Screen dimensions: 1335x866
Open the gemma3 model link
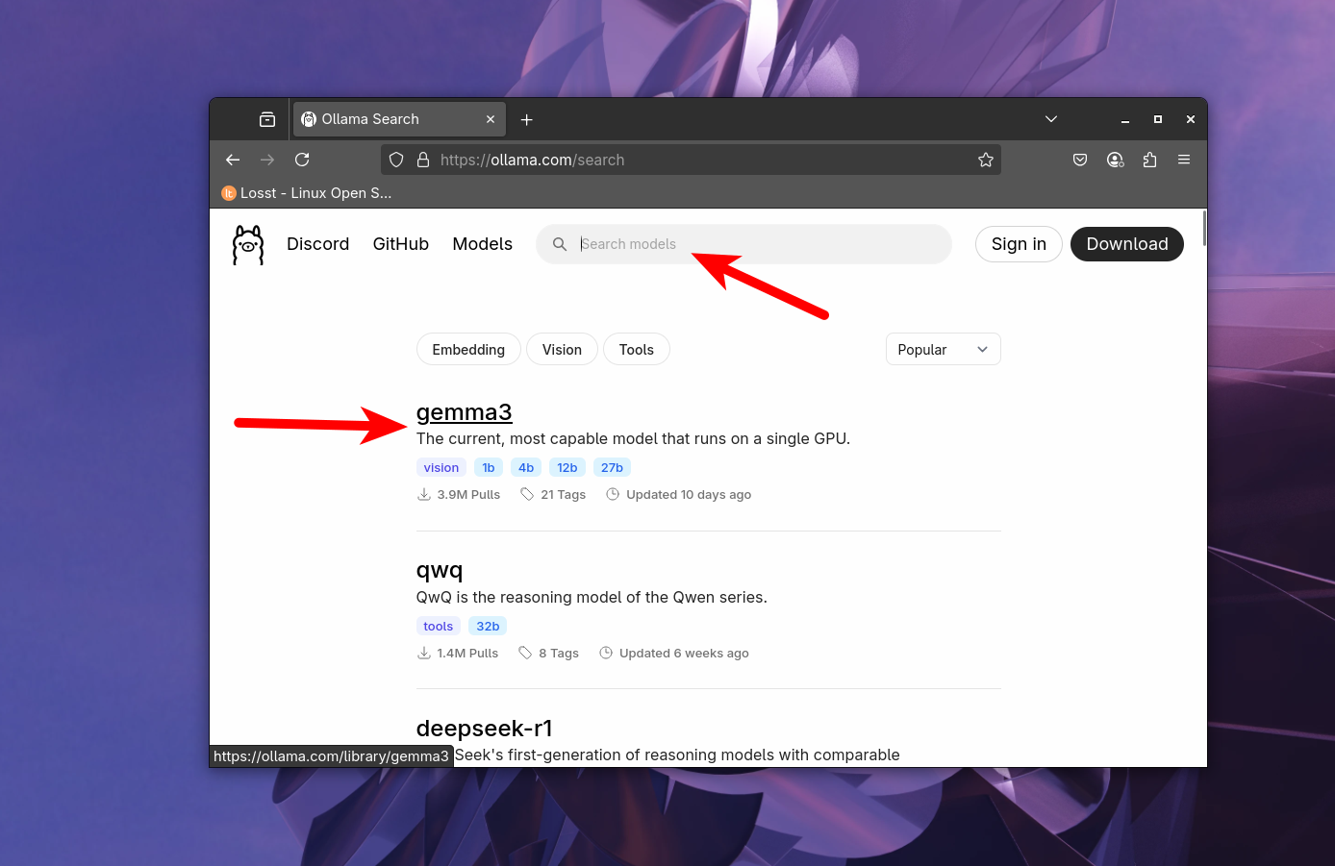pos(464,412)
